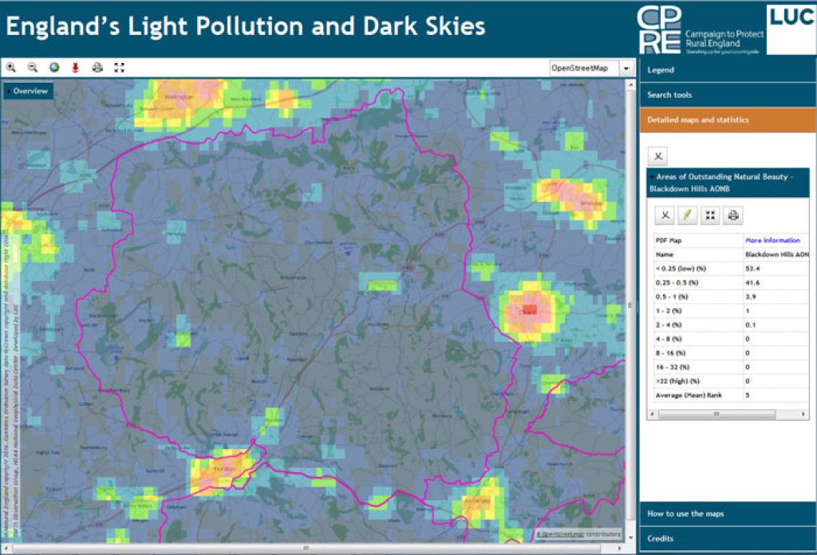Select the zoom out magnifier tool
The image size is (817, 555).
click(32, 68)
